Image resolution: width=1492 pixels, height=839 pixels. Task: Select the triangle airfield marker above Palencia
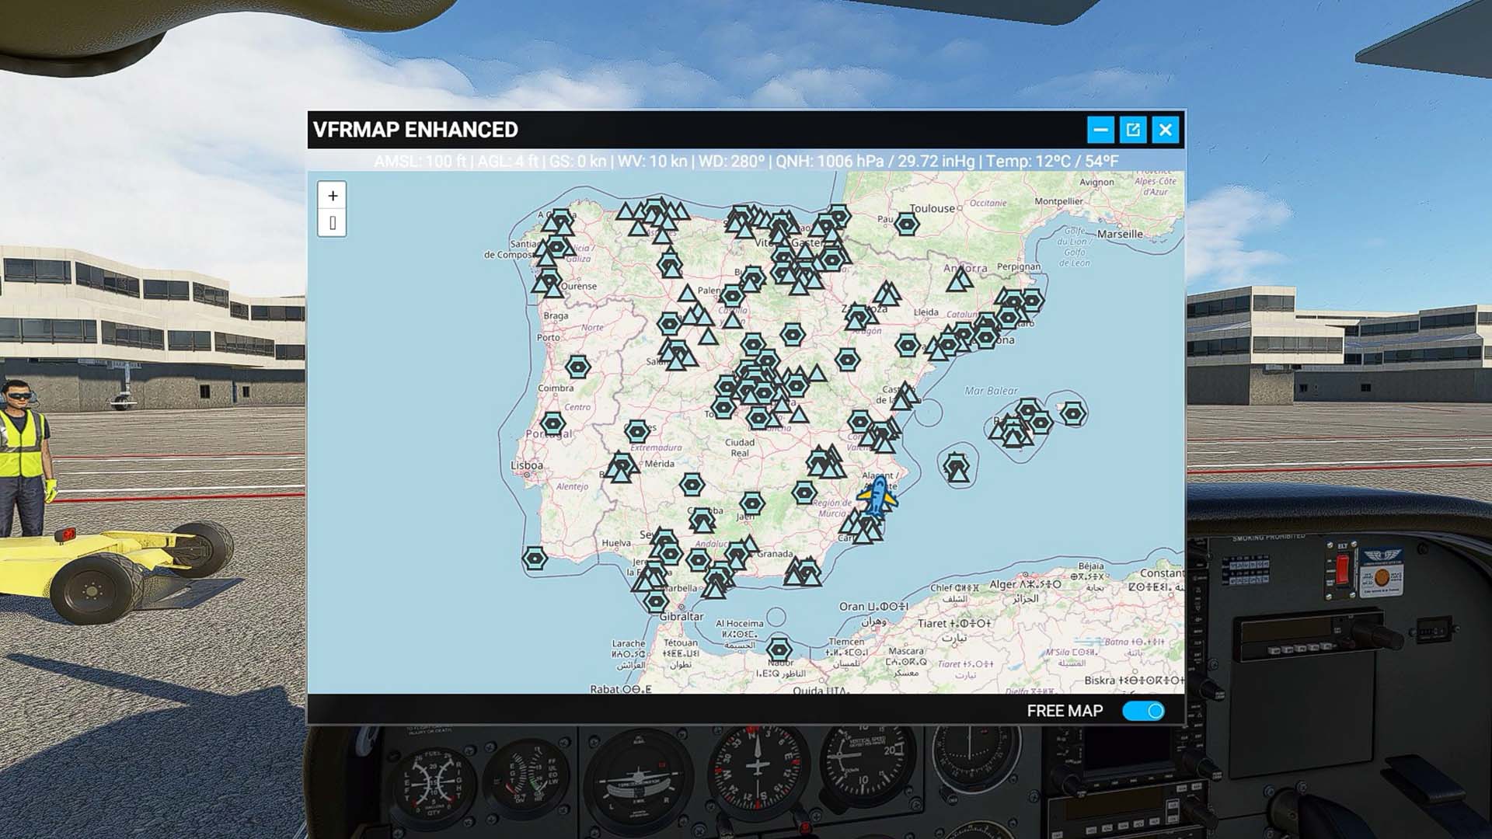point(687,294)
